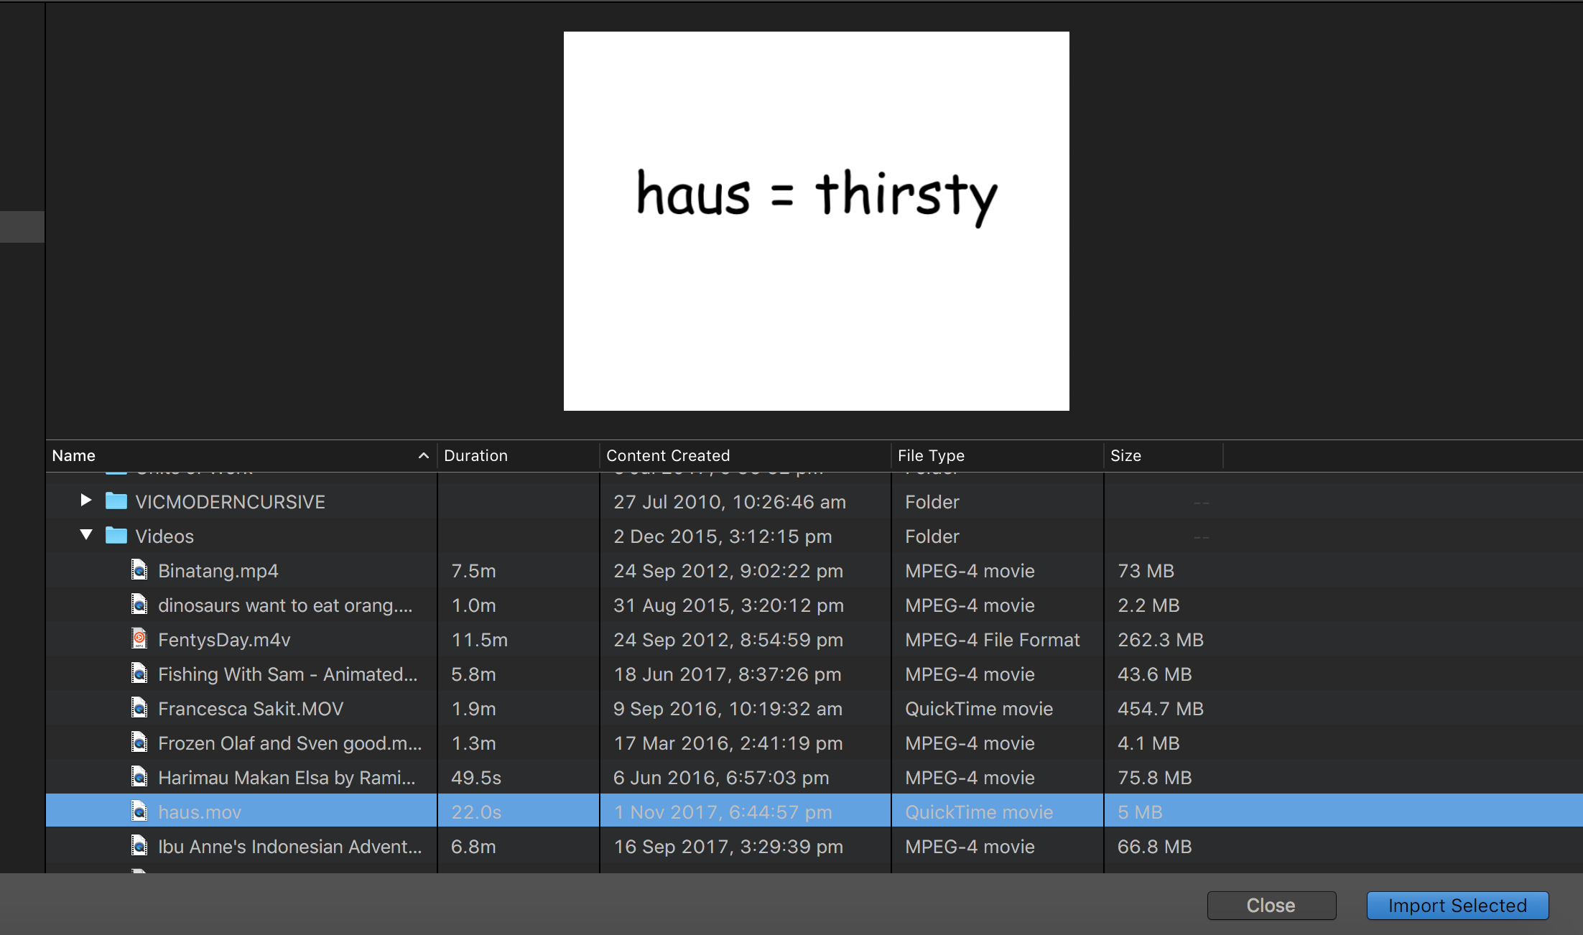
Task: Click the dinosaurs want to eat orang file icon
Action: pos(139,605)
